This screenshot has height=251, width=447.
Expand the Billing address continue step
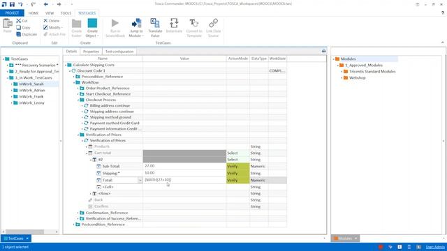(82, 105)
